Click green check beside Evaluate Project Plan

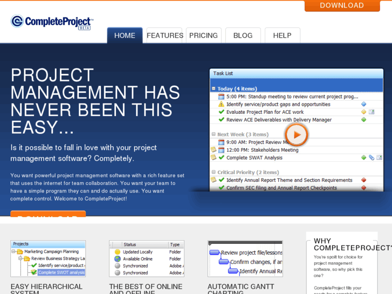pyautogui.click(x=221, y=112)
